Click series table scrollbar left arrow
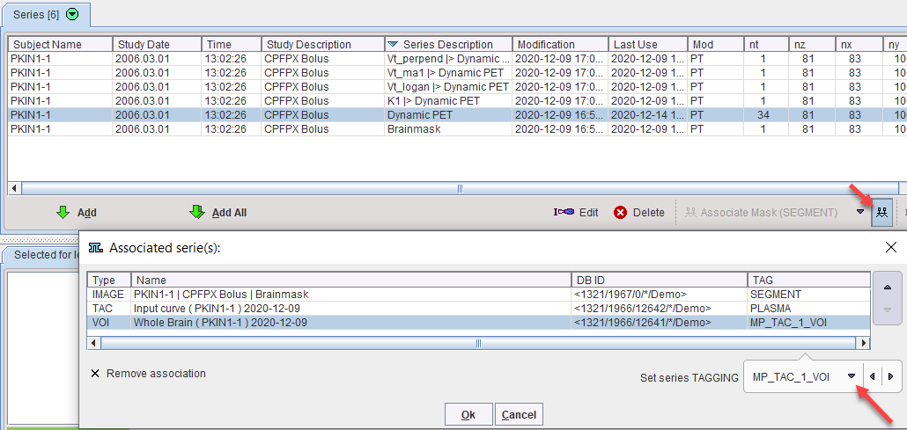Image resolution: width=907 pixels, height=430 pixels. click(14, 188)
